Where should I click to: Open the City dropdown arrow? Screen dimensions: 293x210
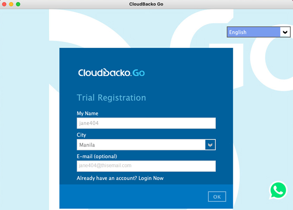[x=210, y=145]
